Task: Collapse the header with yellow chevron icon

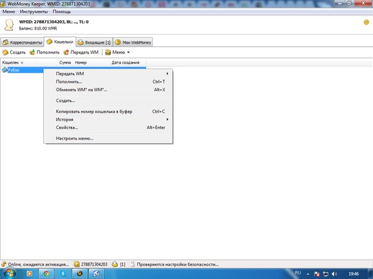Action: tap(366, 22)
